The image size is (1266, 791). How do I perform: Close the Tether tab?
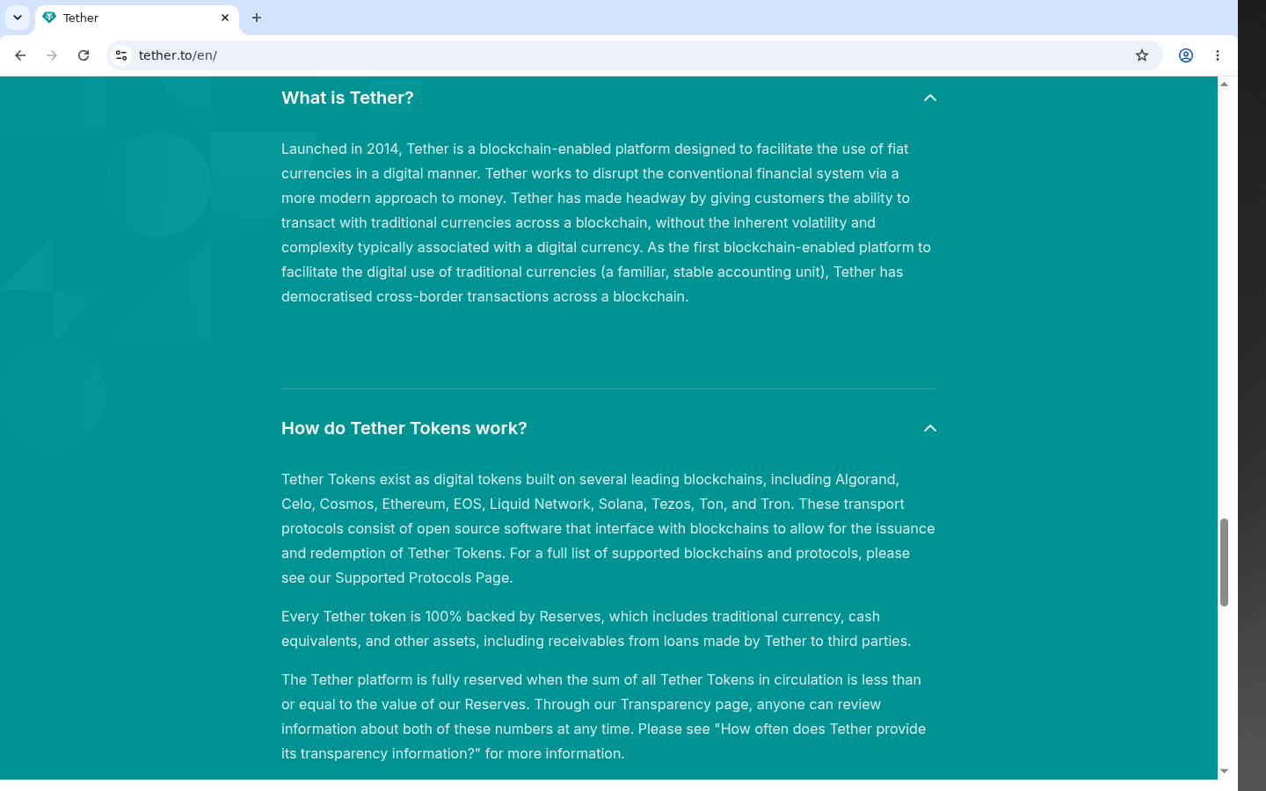click(225, 18)
